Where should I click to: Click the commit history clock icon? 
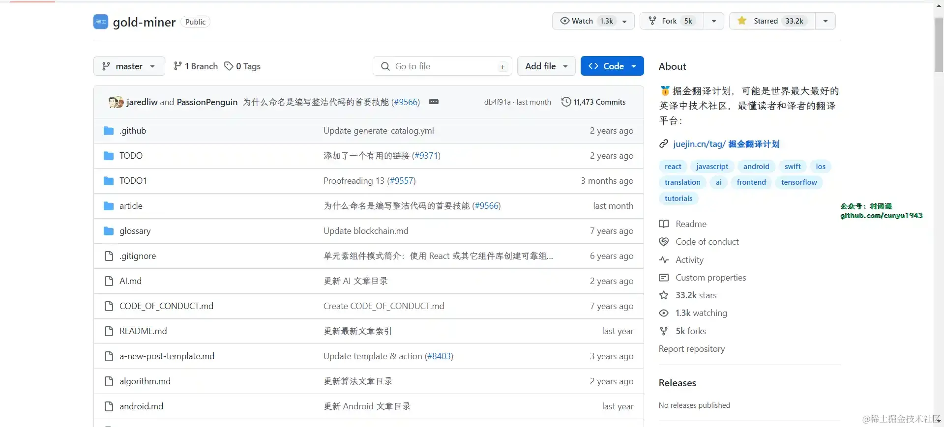tap(566, 102)
